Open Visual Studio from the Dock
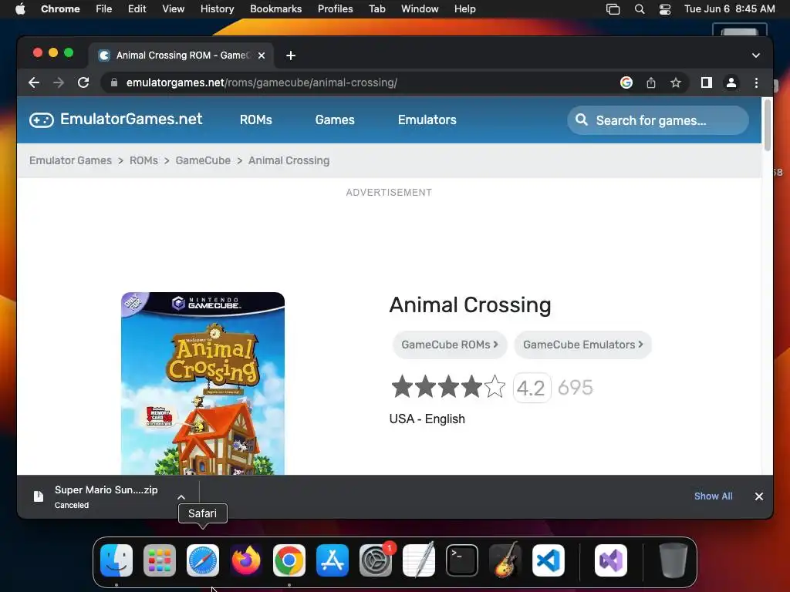Viewport: 790px width, 592px height. point(611,560)
